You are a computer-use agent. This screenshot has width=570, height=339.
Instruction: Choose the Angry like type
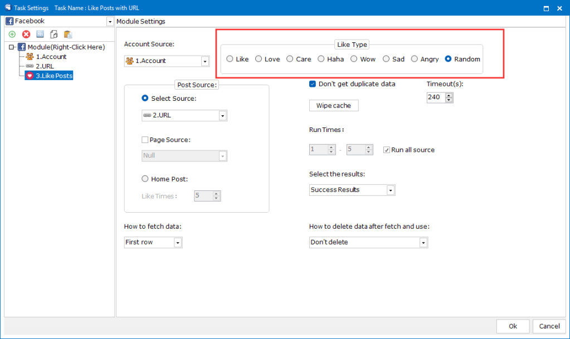tap(415, 59)
